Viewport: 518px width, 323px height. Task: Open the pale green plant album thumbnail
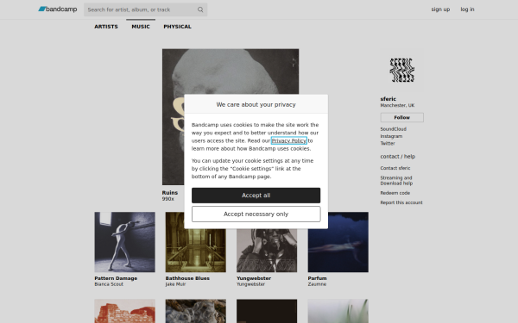pyautogui.click(x=338, y=311)
